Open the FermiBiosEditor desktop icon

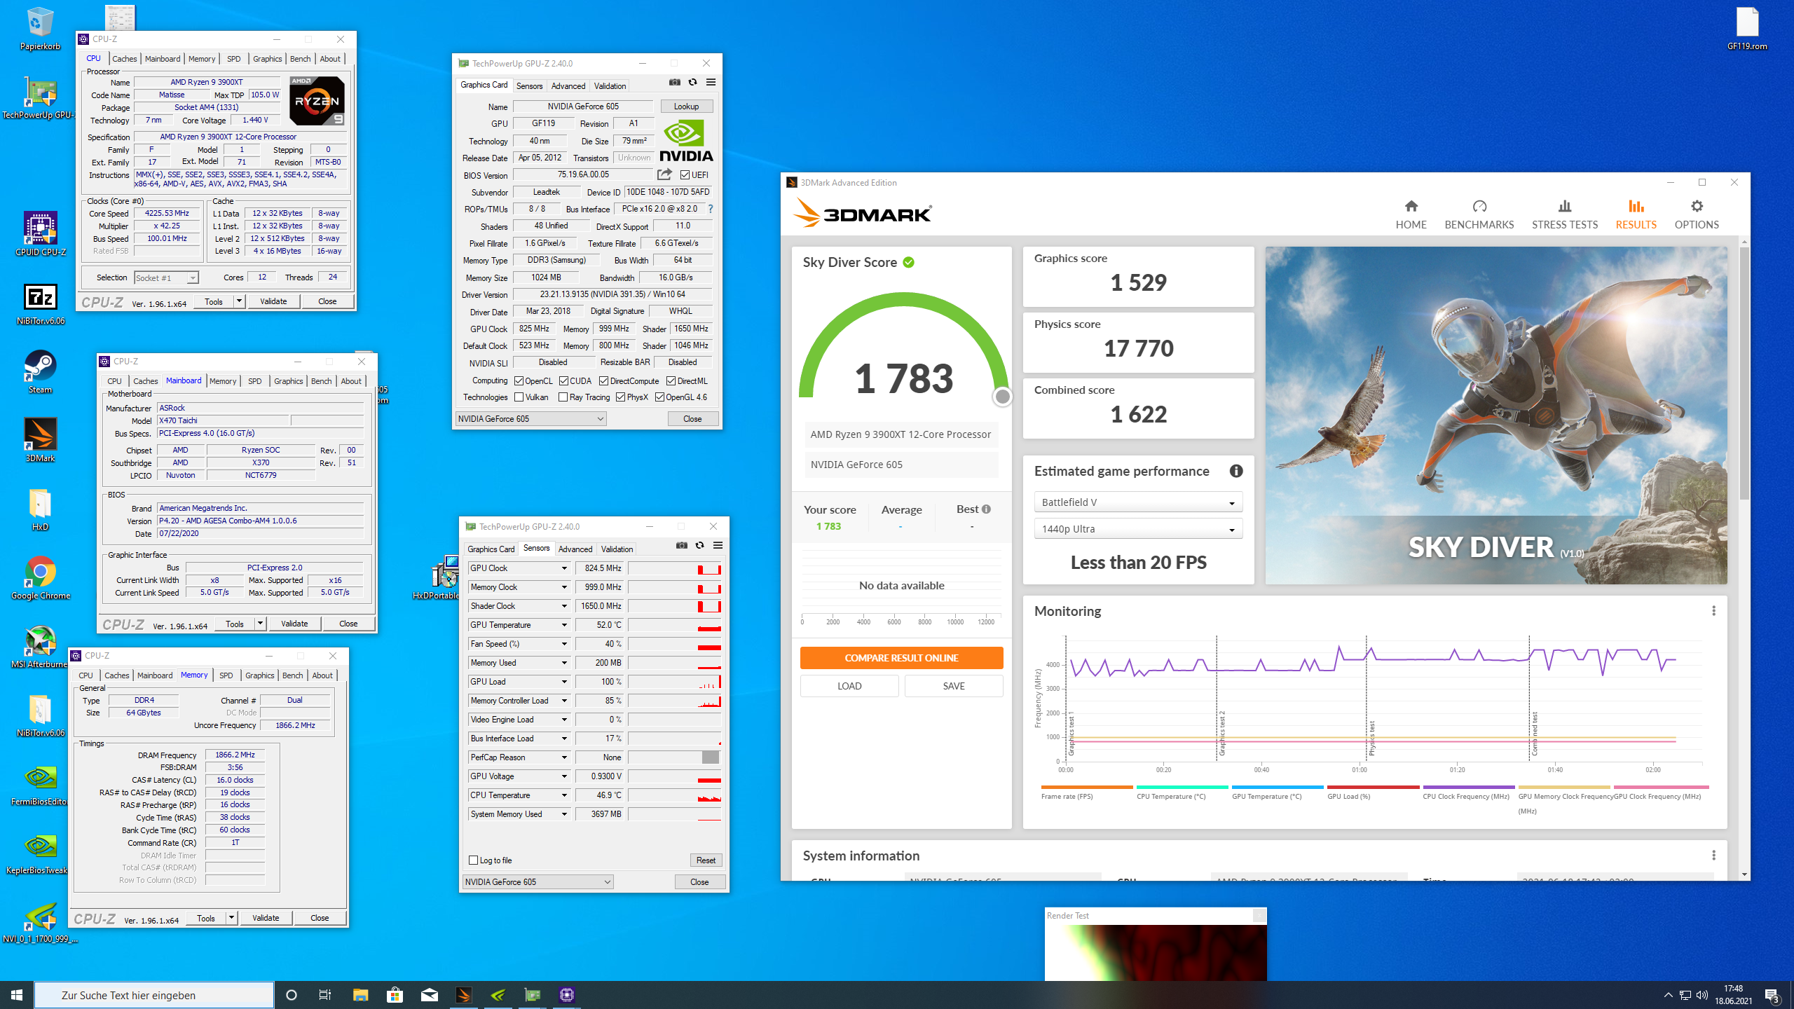(40, 783)
